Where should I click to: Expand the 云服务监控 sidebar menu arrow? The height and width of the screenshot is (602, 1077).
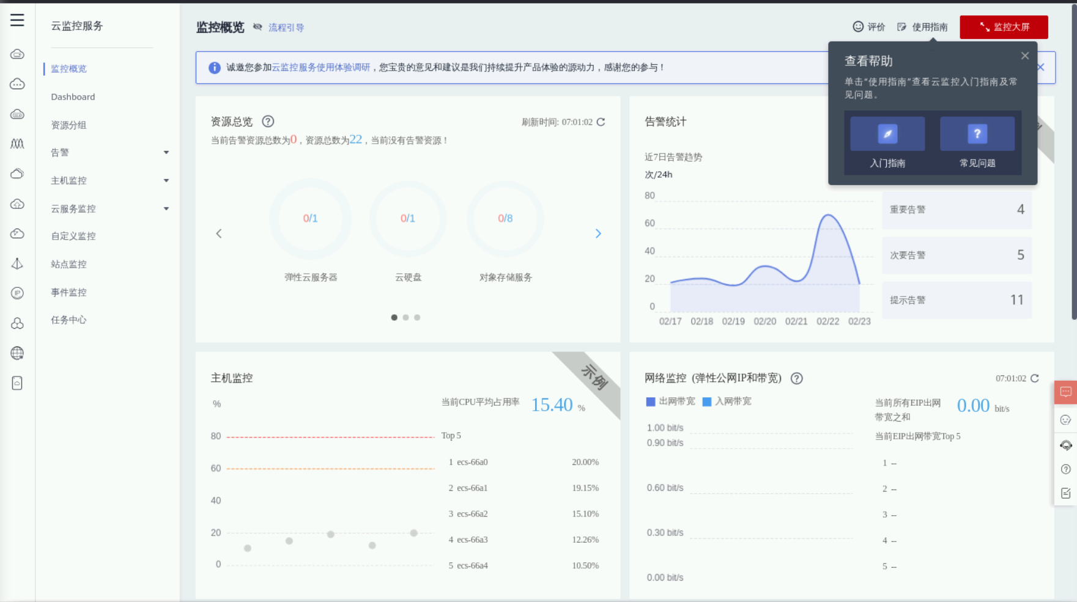(166, 209)
